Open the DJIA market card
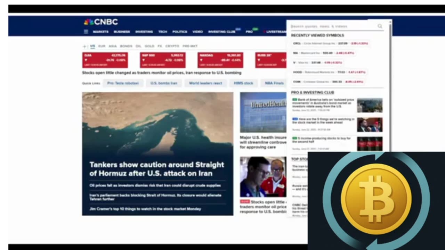The image size is (445, 250). [x=105, y=60]
